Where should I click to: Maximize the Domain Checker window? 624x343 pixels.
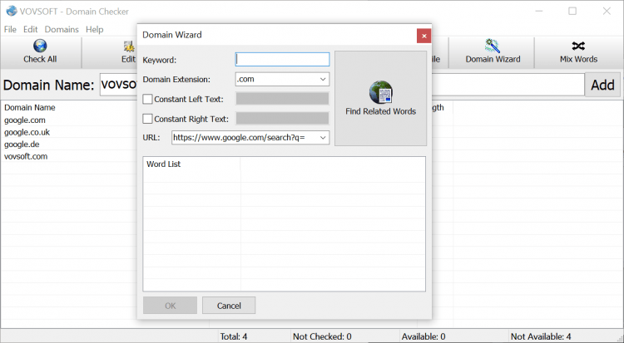point(572,11)
